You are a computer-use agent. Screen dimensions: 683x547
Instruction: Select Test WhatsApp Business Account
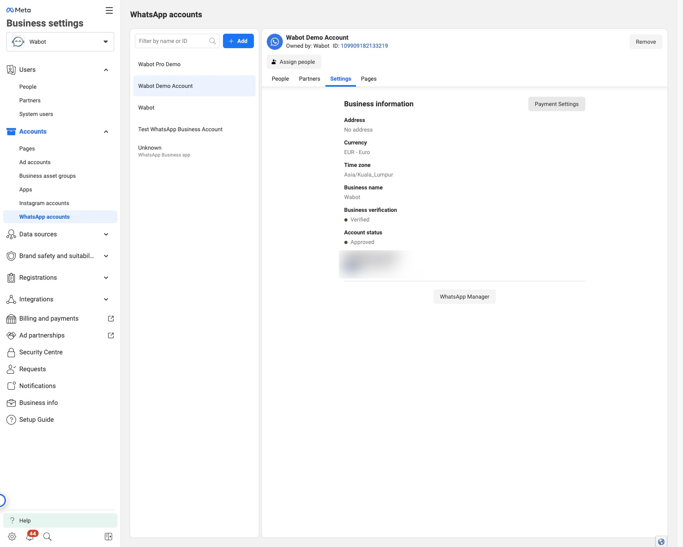[x=194, y=129]
